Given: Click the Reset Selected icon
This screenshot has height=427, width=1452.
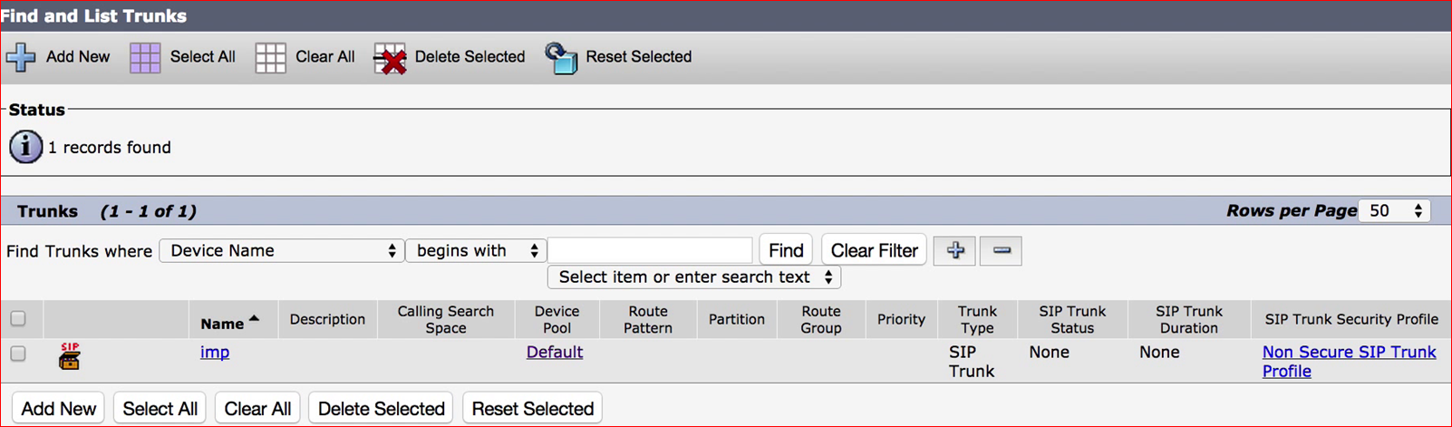Looking at the screenshot, I should pyautogui.click(x=561, y=58).
